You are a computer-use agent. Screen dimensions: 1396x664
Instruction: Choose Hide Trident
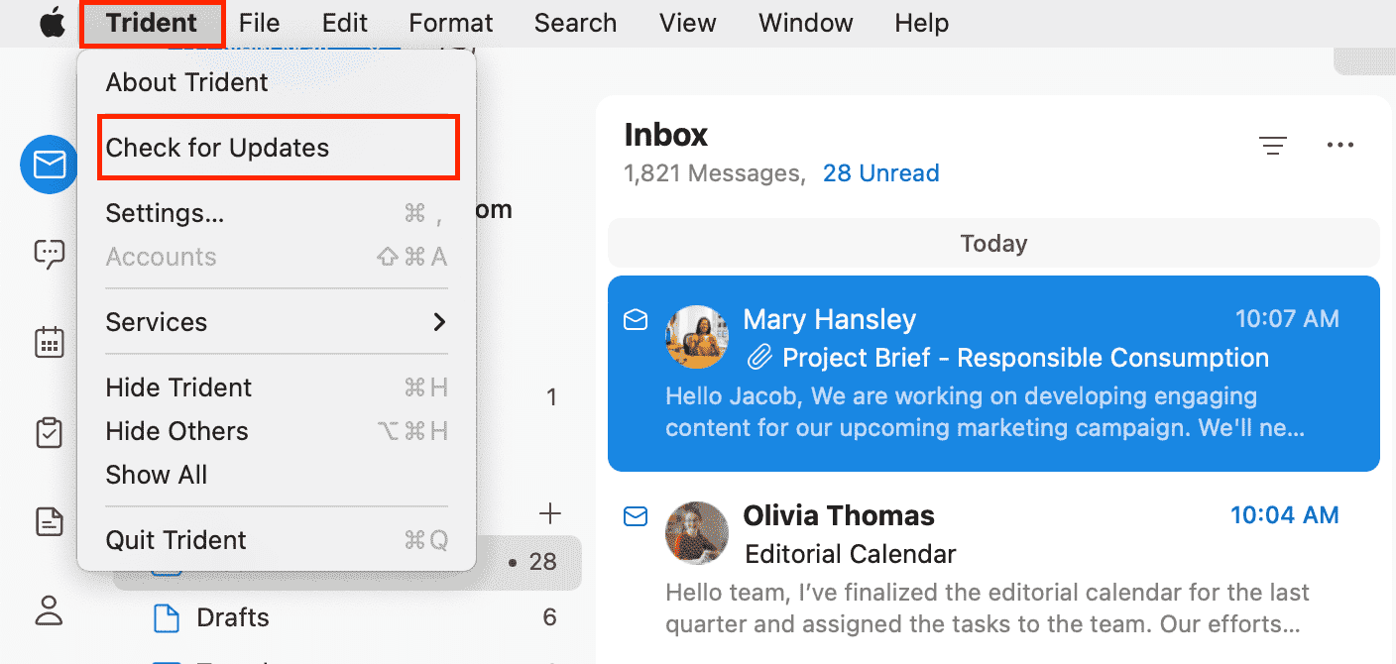[277, 387]
